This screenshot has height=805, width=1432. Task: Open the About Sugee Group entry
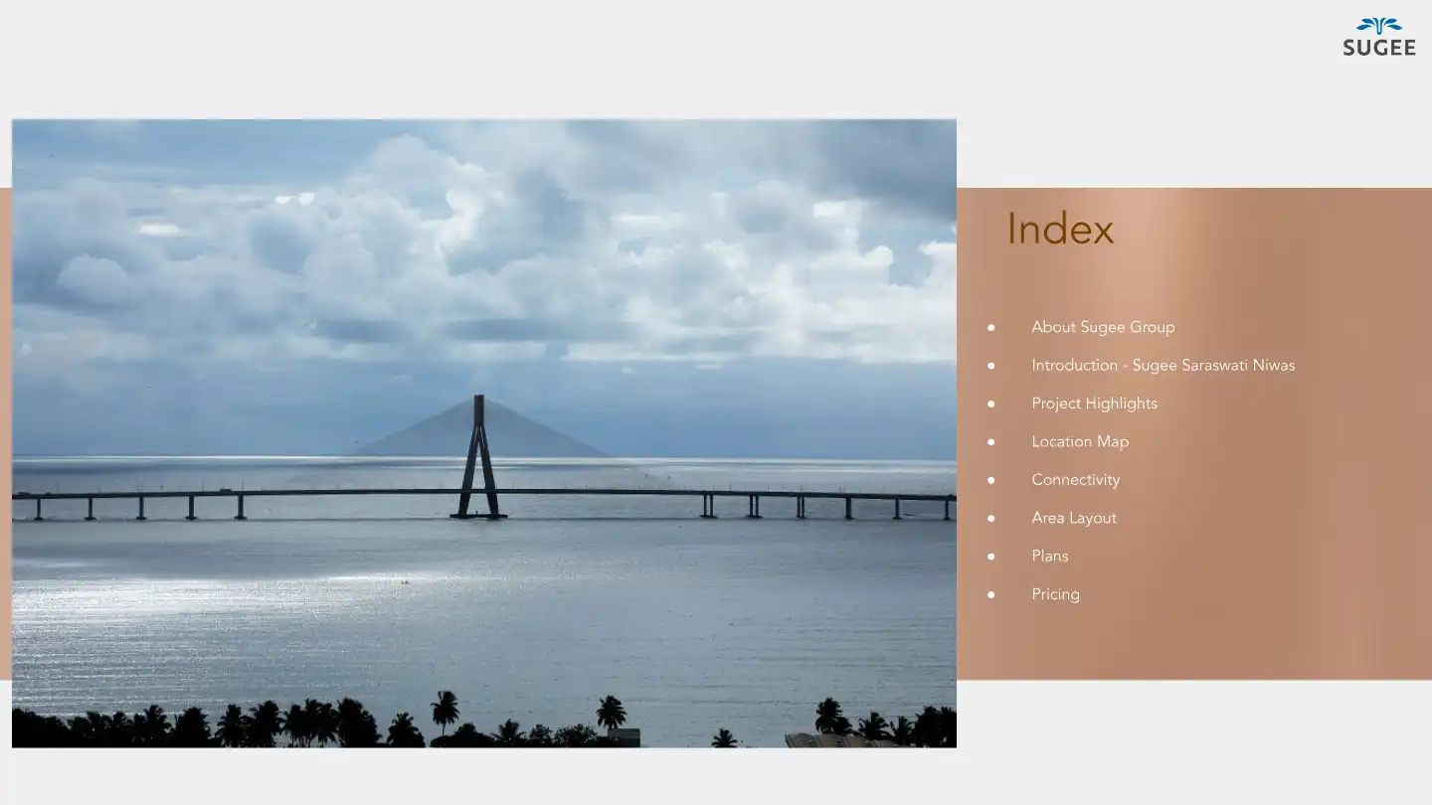pos(1102,327)
